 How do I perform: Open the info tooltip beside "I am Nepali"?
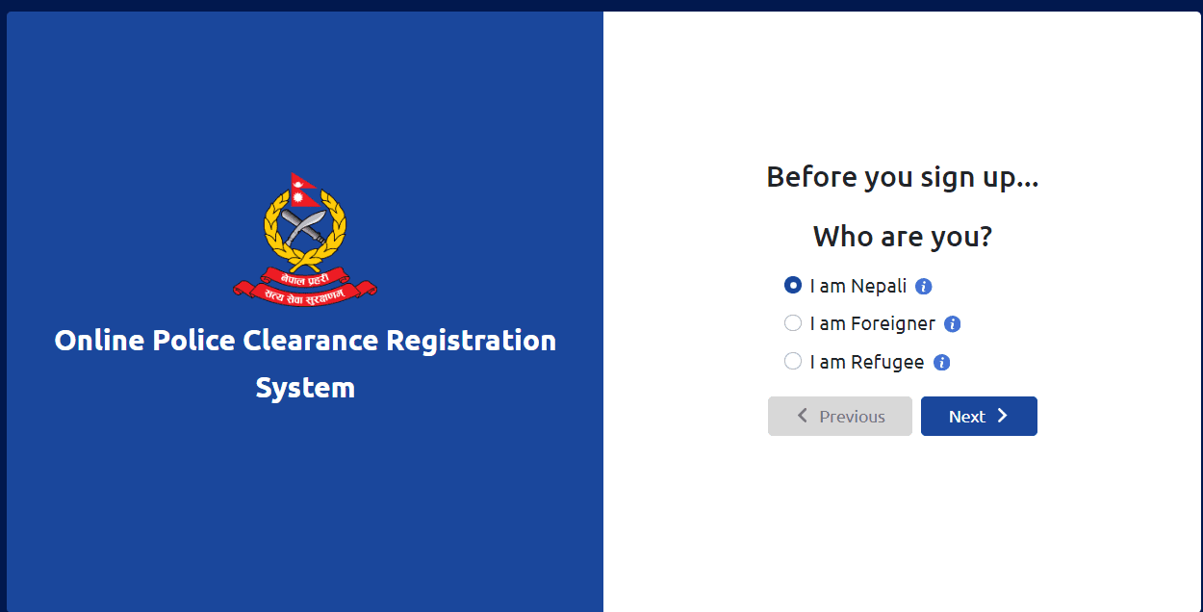(x=923, y=285)
